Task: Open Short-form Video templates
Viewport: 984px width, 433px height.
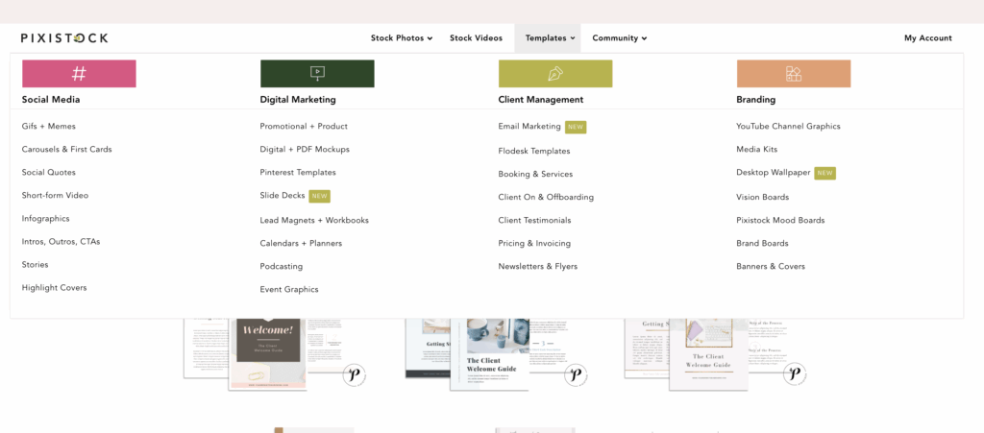Action: coord(55,196)
